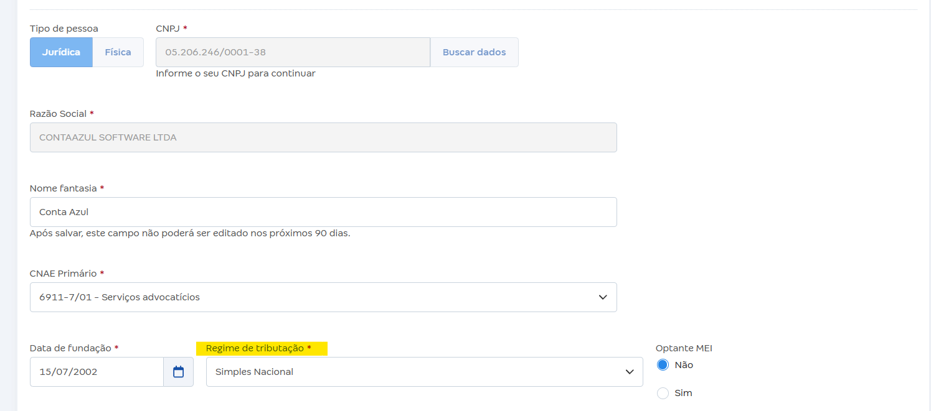The height and width of the screenshot is (411, 931).
Task: Click the Data de fundação date field
Action: tap(97, 372)
